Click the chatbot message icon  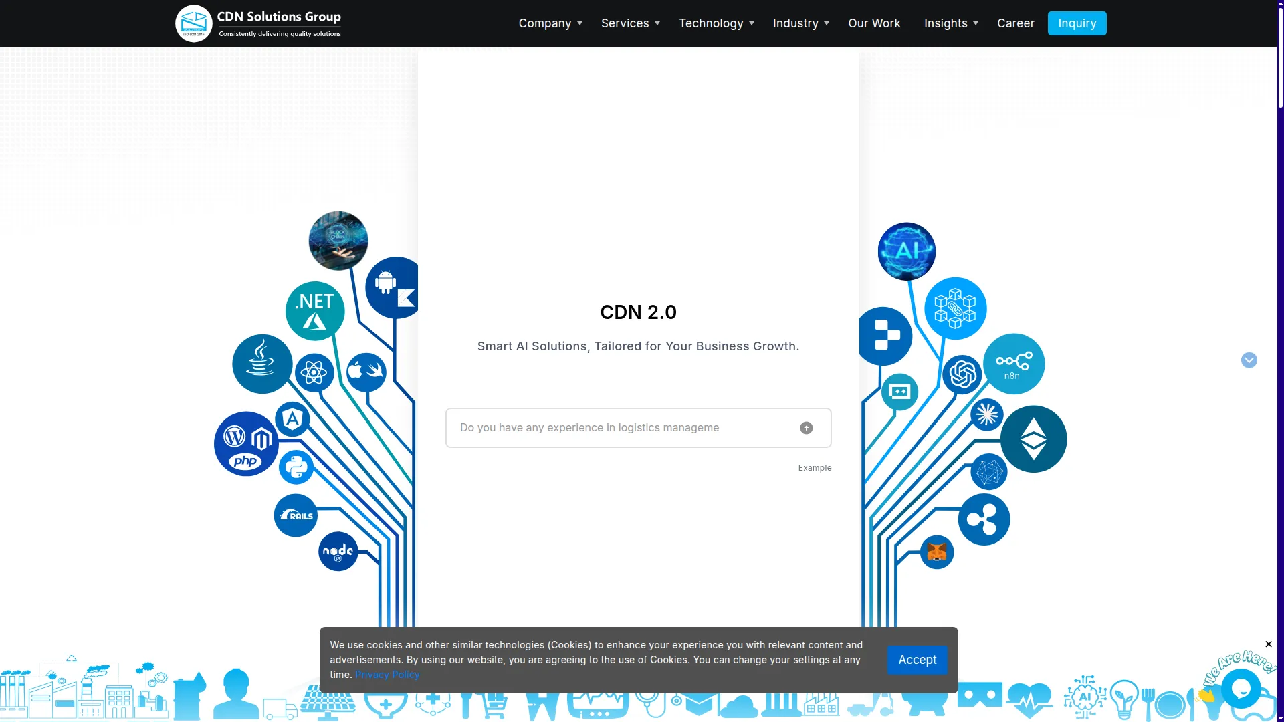(x=900, y=392)
